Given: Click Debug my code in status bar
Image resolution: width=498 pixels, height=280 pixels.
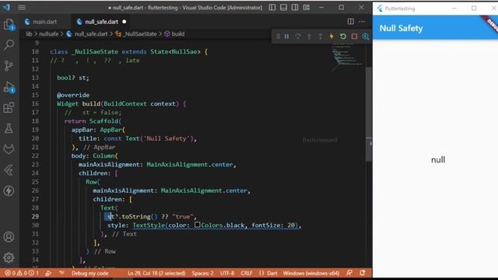Looking at the screenshot, I should pyautogui.click(x=90, y=273).
